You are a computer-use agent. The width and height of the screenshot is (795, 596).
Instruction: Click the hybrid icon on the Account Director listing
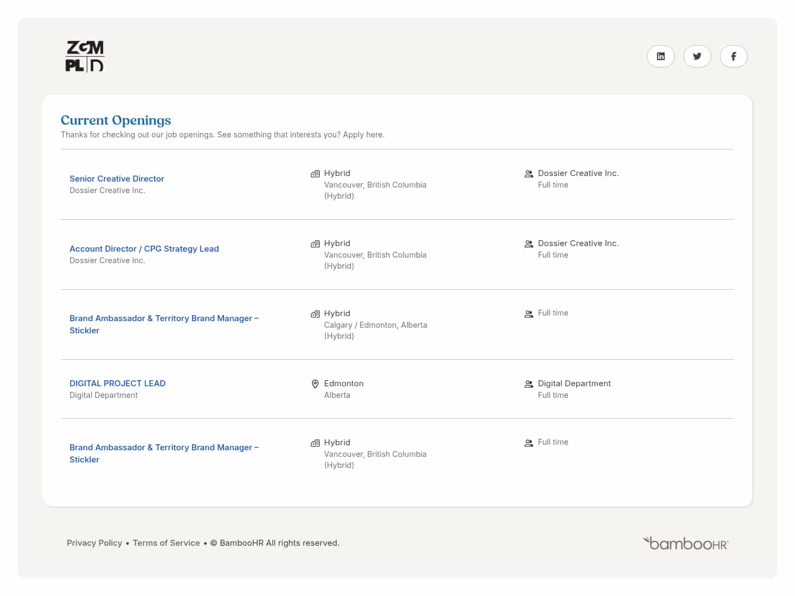coord(315,243)
